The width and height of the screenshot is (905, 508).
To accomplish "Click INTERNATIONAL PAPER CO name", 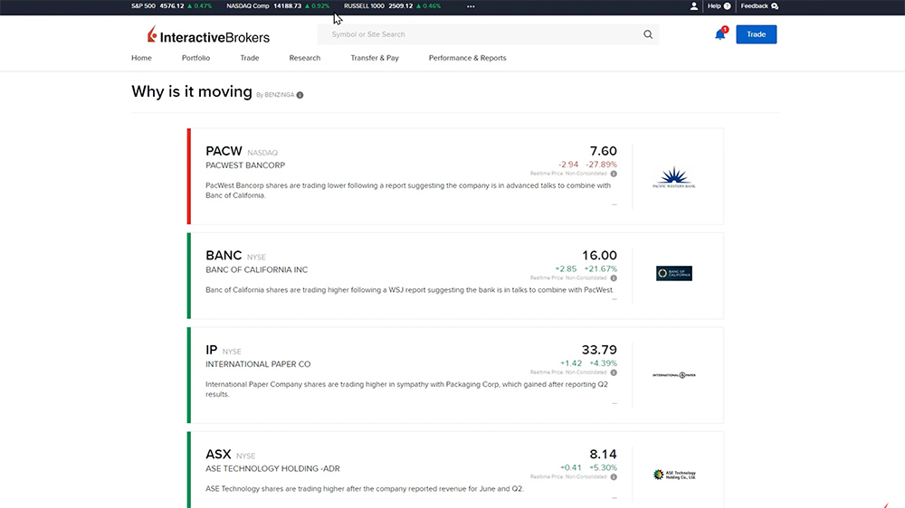I will click(x=258, y=364).
